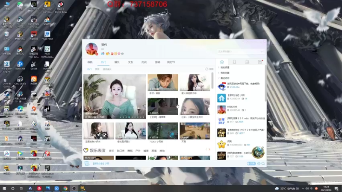Click the highlighted carousel dot on featured stream
The height and width of the screenshot is (192, 342).
tap(129, 117)
